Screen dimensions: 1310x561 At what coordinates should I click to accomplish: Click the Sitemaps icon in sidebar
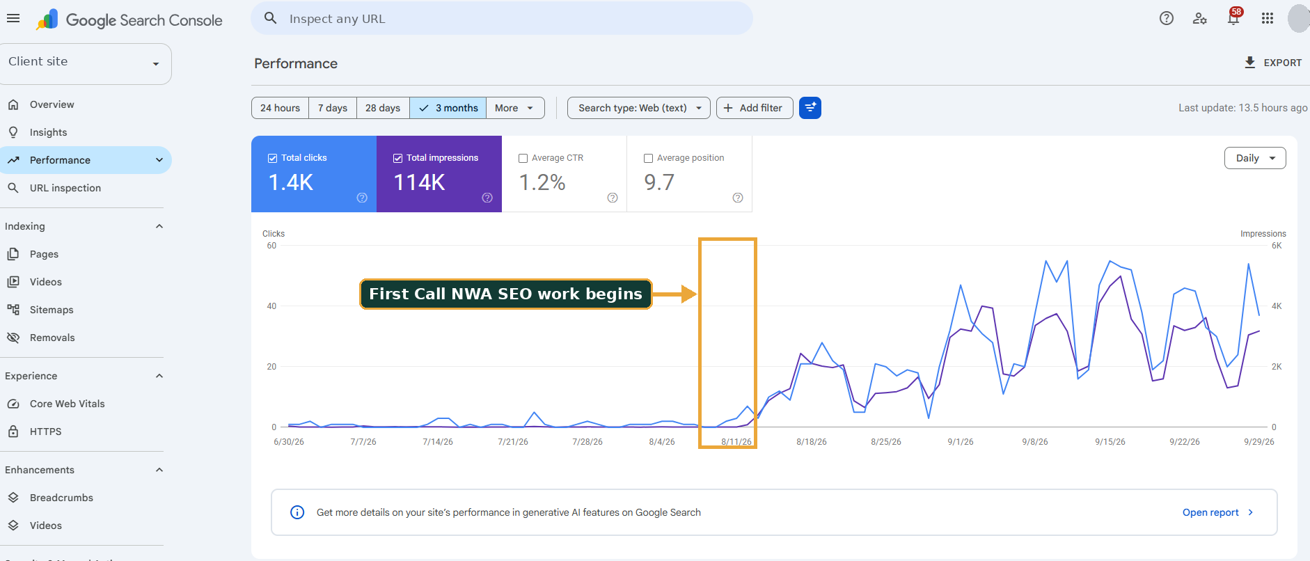[13, 310]
